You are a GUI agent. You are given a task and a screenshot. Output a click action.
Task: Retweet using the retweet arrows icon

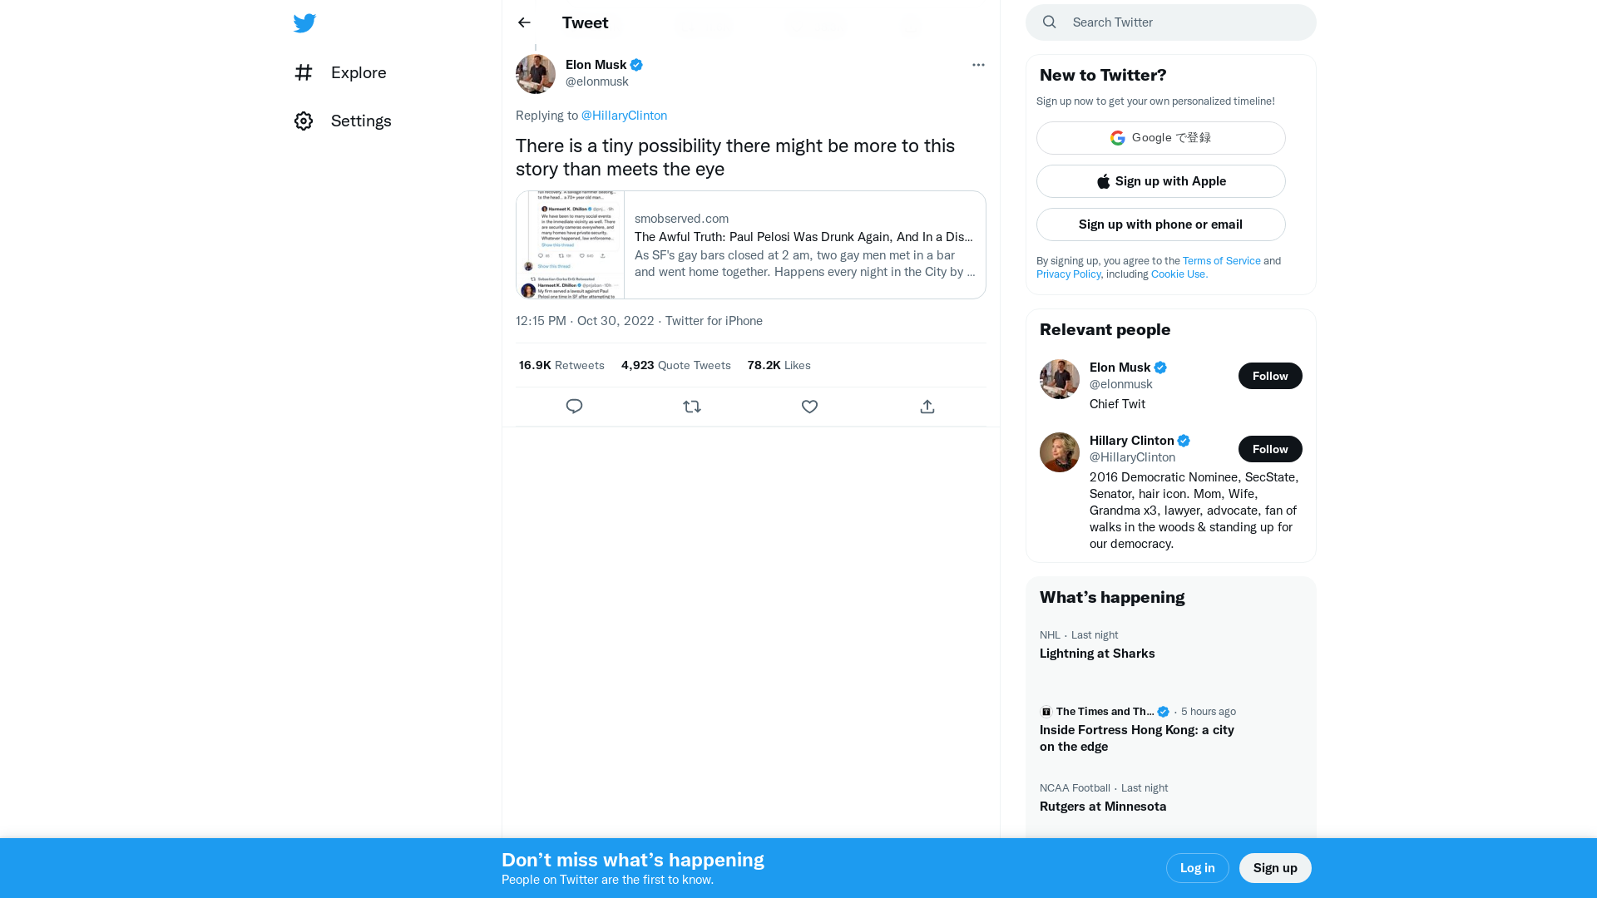(692, 407)
